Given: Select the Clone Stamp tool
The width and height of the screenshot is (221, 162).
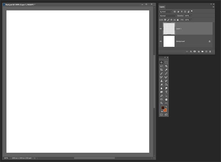Looking at the screenshot, I should 161,81.
